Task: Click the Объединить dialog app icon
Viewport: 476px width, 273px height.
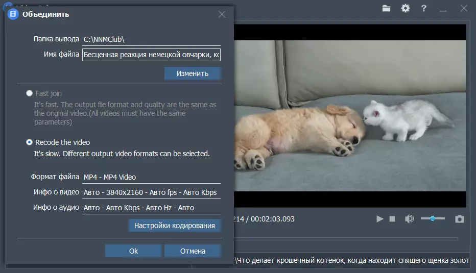Action: click(x=13, y=14)
